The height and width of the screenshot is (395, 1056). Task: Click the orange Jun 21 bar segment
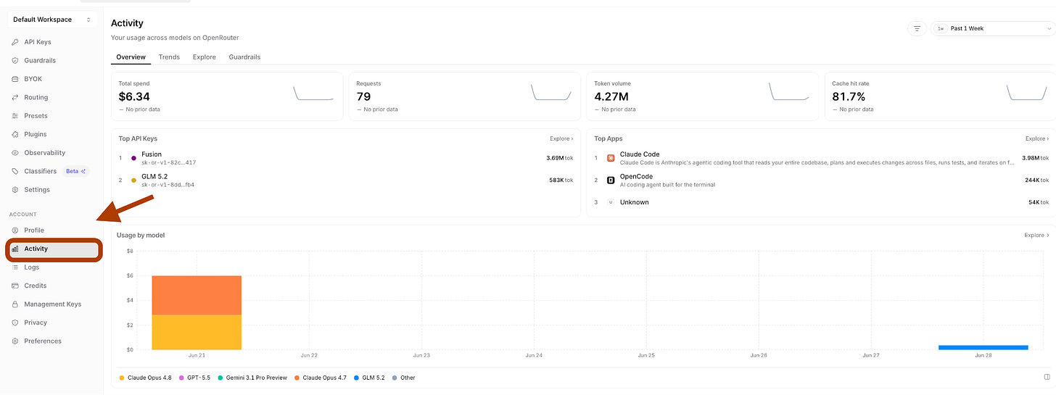point(197,295)
